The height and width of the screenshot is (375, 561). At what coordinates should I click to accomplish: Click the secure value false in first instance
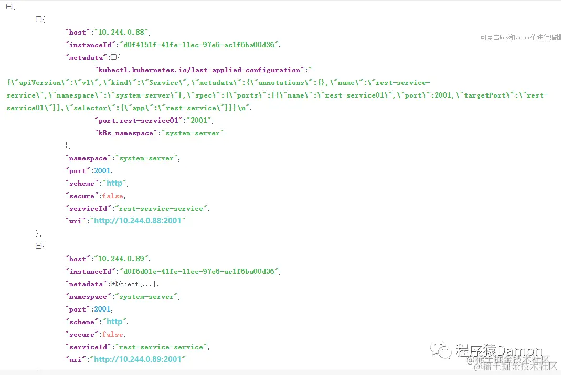click(x=113, y=196)
